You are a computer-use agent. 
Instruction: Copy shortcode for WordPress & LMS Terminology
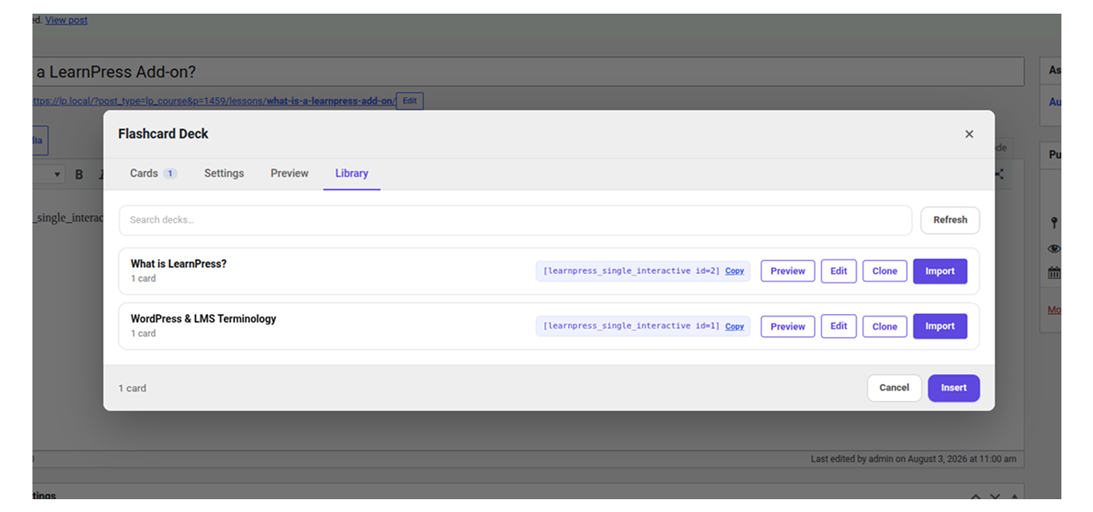734,326
